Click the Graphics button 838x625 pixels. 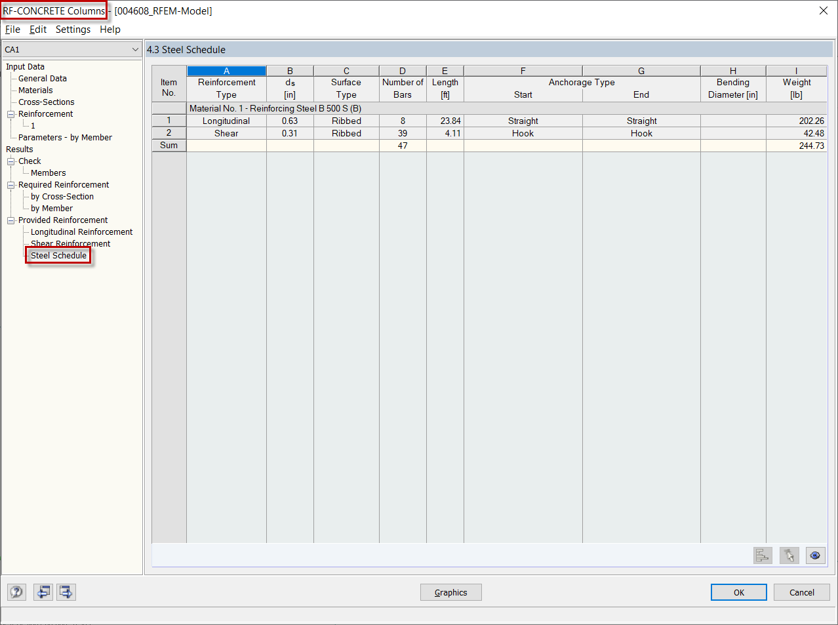(450, 592)
